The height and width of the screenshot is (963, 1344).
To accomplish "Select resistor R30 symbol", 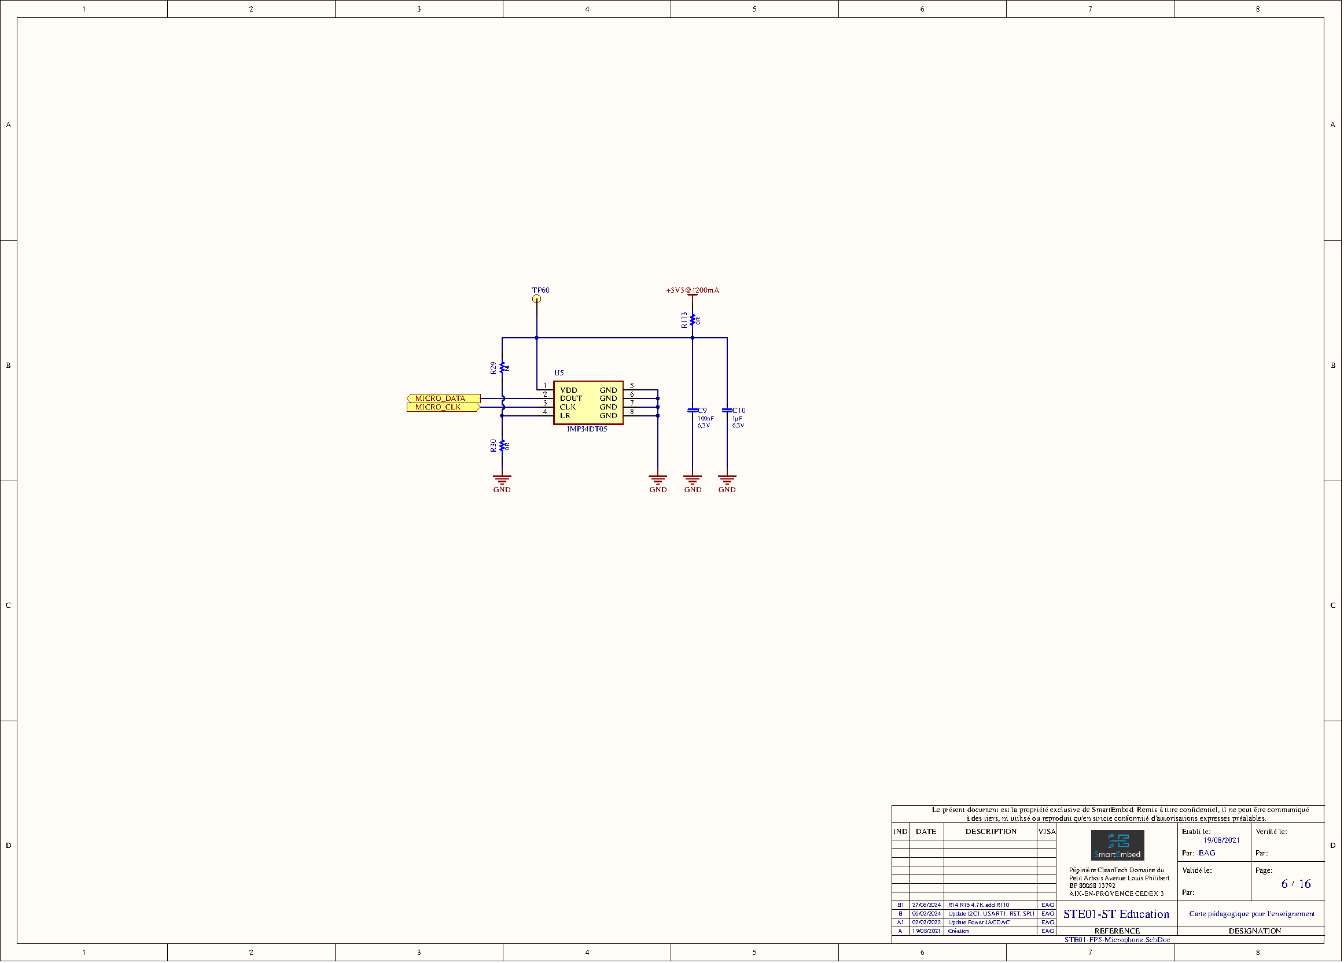I will point(502,445).
